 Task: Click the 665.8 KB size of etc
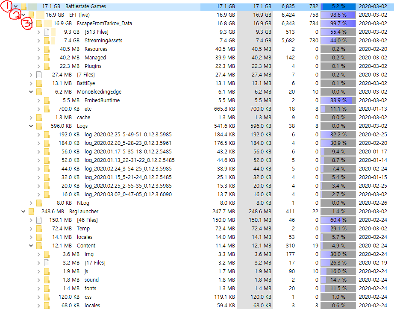coord(224,109)
